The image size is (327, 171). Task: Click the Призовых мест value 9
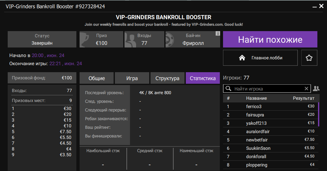[71, 100]
